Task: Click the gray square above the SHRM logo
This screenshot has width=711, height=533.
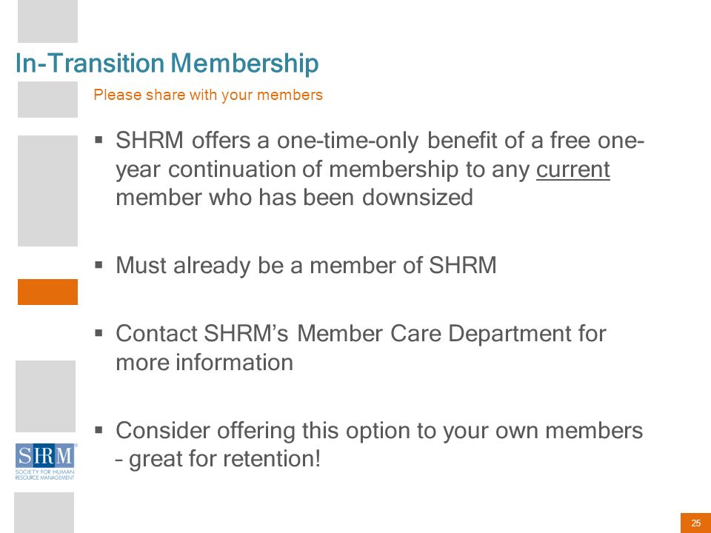Action: 45,397
